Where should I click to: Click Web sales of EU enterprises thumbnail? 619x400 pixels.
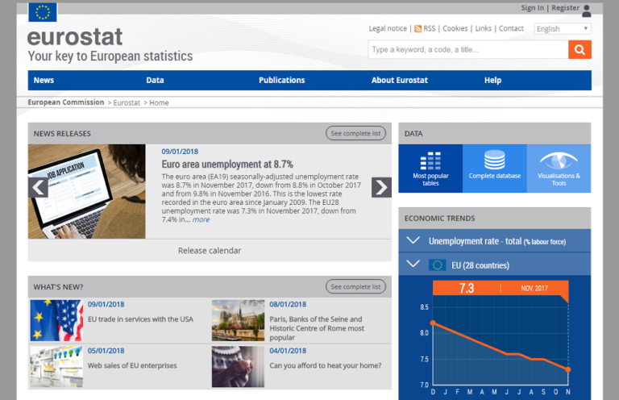[x=56, y=367]
